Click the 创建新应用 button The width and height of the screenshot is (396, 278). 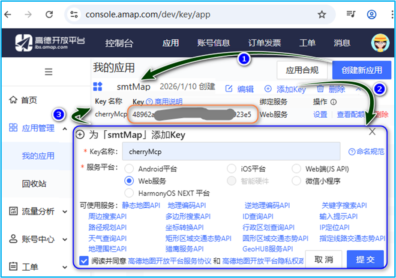(362, 70)
